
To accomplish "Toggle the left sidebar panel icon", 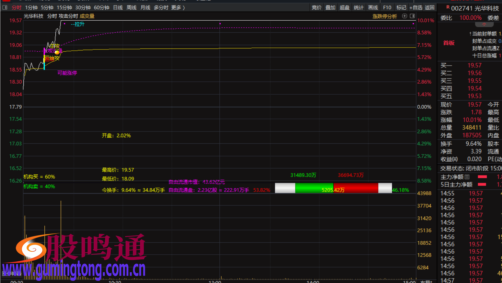I will coord(5,7).
